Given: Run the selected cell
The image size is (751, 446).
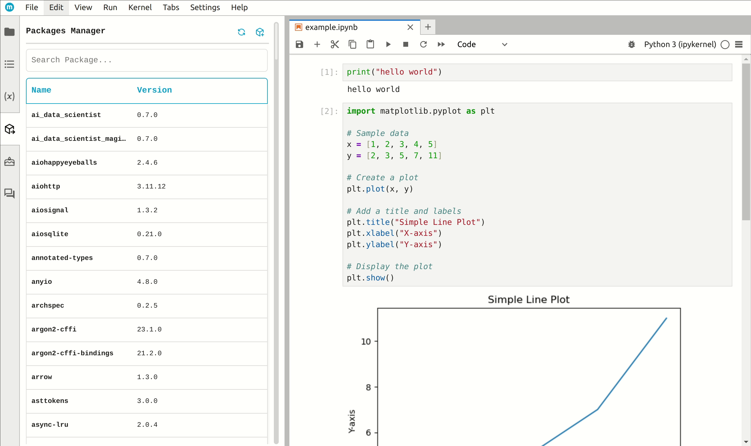Looking at the screenshot, I should 388,44.
